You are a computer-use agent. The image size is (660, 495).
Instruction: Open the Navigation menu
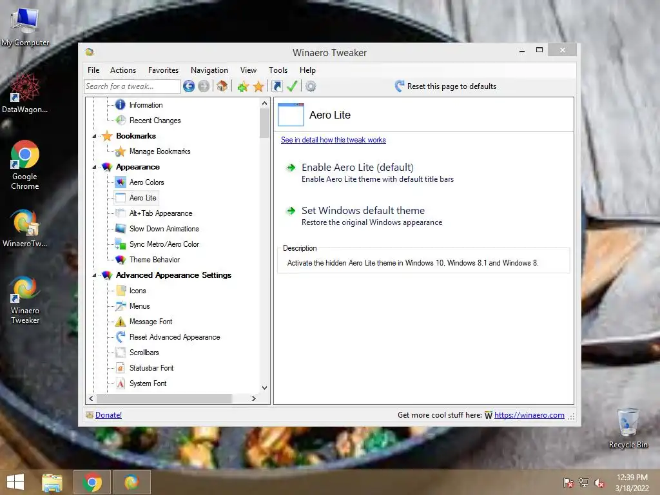209,70
